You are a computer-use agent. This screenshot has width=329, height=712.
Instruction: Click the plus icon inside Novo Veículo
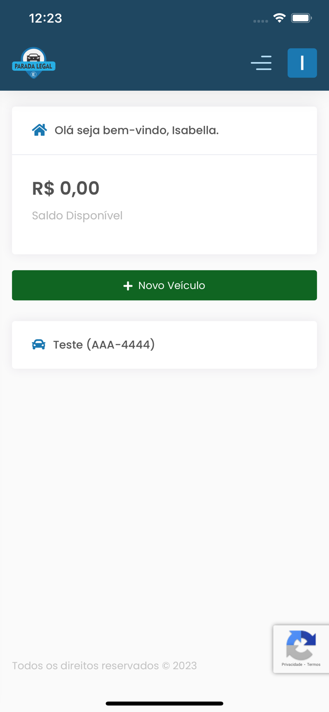tap(128, 285)
